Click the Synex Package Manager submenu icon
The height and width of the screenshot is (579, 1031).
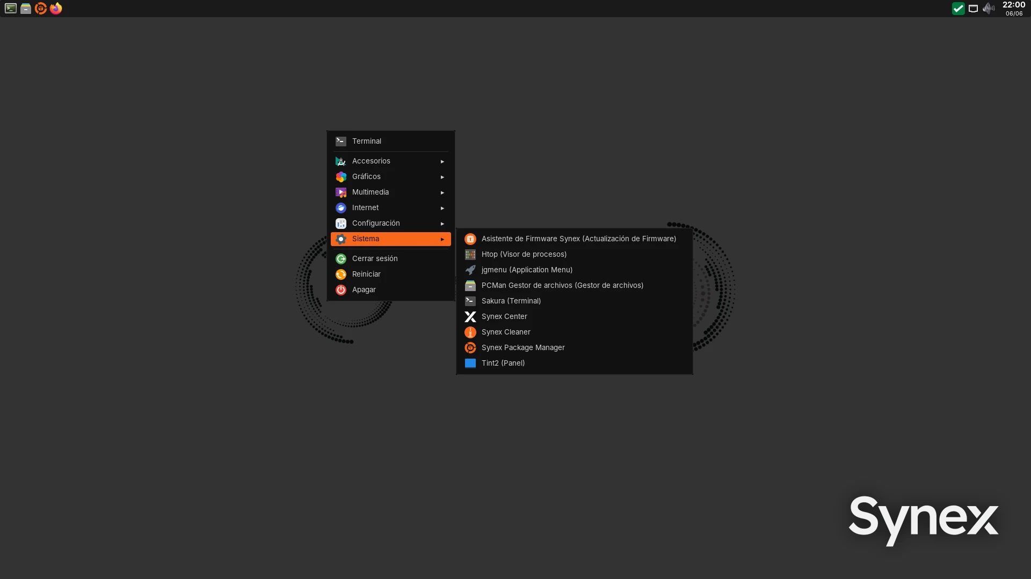[x=470, y=348]
